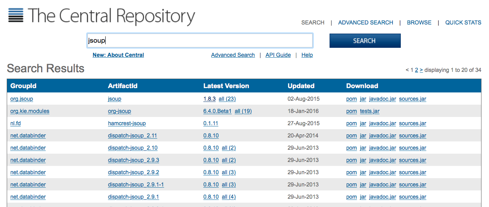Open version 0.1.11 of hamcrest-jsoup
Viewport: 489px width, 207px height.
coord(210,123)
